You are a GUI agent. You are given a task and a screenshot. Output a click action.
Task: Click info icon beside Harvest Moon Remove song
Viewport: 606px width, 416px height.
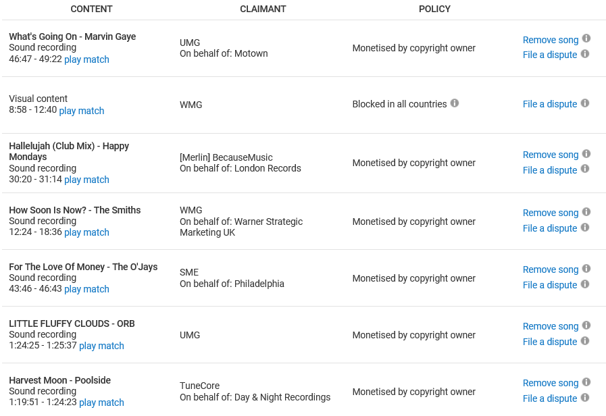click(586, 382)
